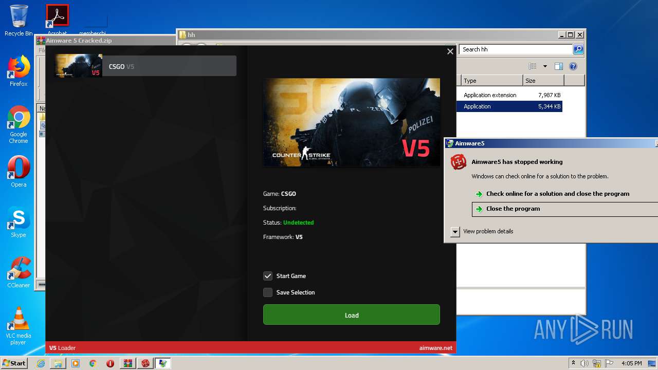The image size is (658, 370).
Task: Click the Aimware5 dialog title bar icon
Action: [x=450, y=143]
